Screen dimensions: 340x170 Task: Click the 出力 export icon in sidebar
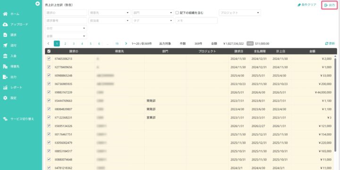coord(5,77)
